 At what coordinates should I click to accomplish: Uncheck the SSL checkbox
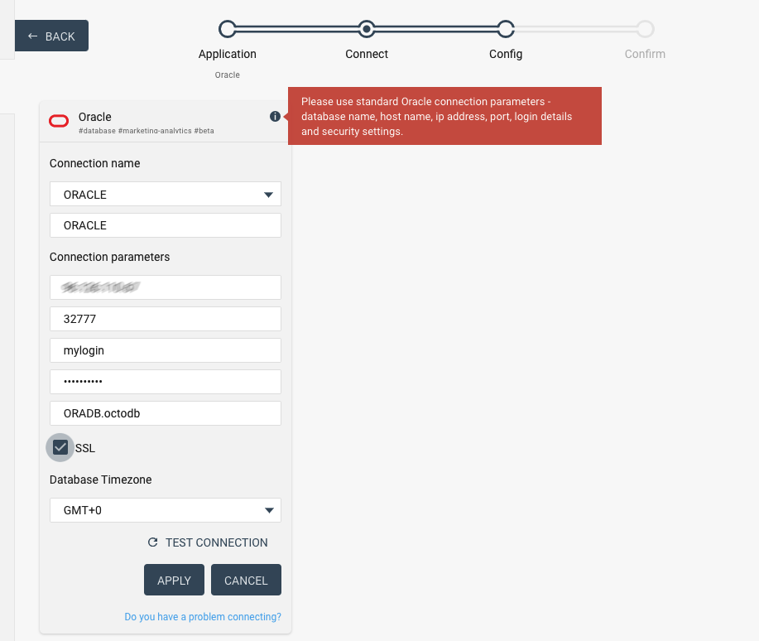[60, 447]
